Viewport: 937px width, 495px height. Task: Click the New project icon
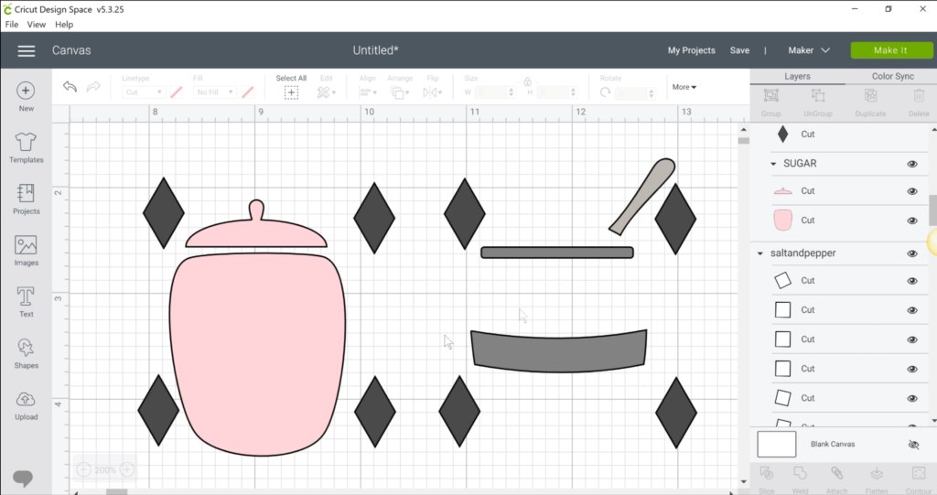26,91
